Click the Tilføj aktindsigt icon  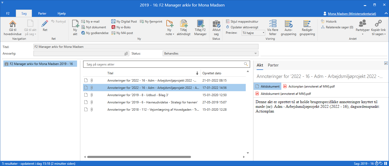click(x=184, y=24)
